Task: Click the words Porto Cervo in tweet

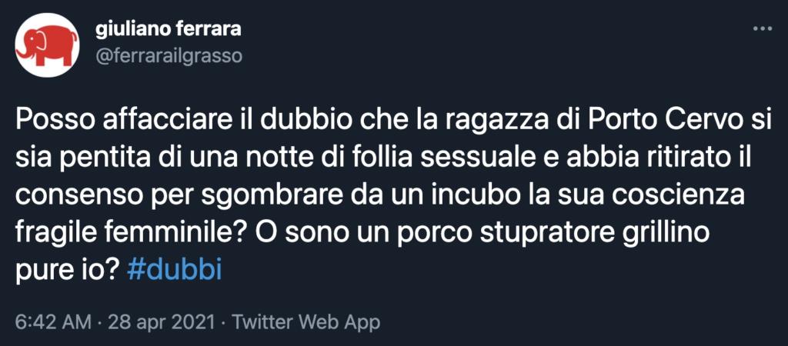Action: tap(674, 124)
